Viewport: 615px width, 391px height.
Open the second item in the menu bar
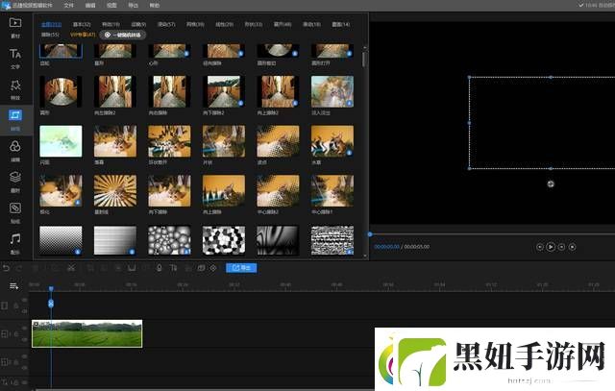point(90,6)
